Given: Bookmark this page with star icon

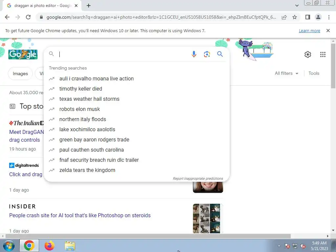Looking at the screenshot, I should pos(295,17).
